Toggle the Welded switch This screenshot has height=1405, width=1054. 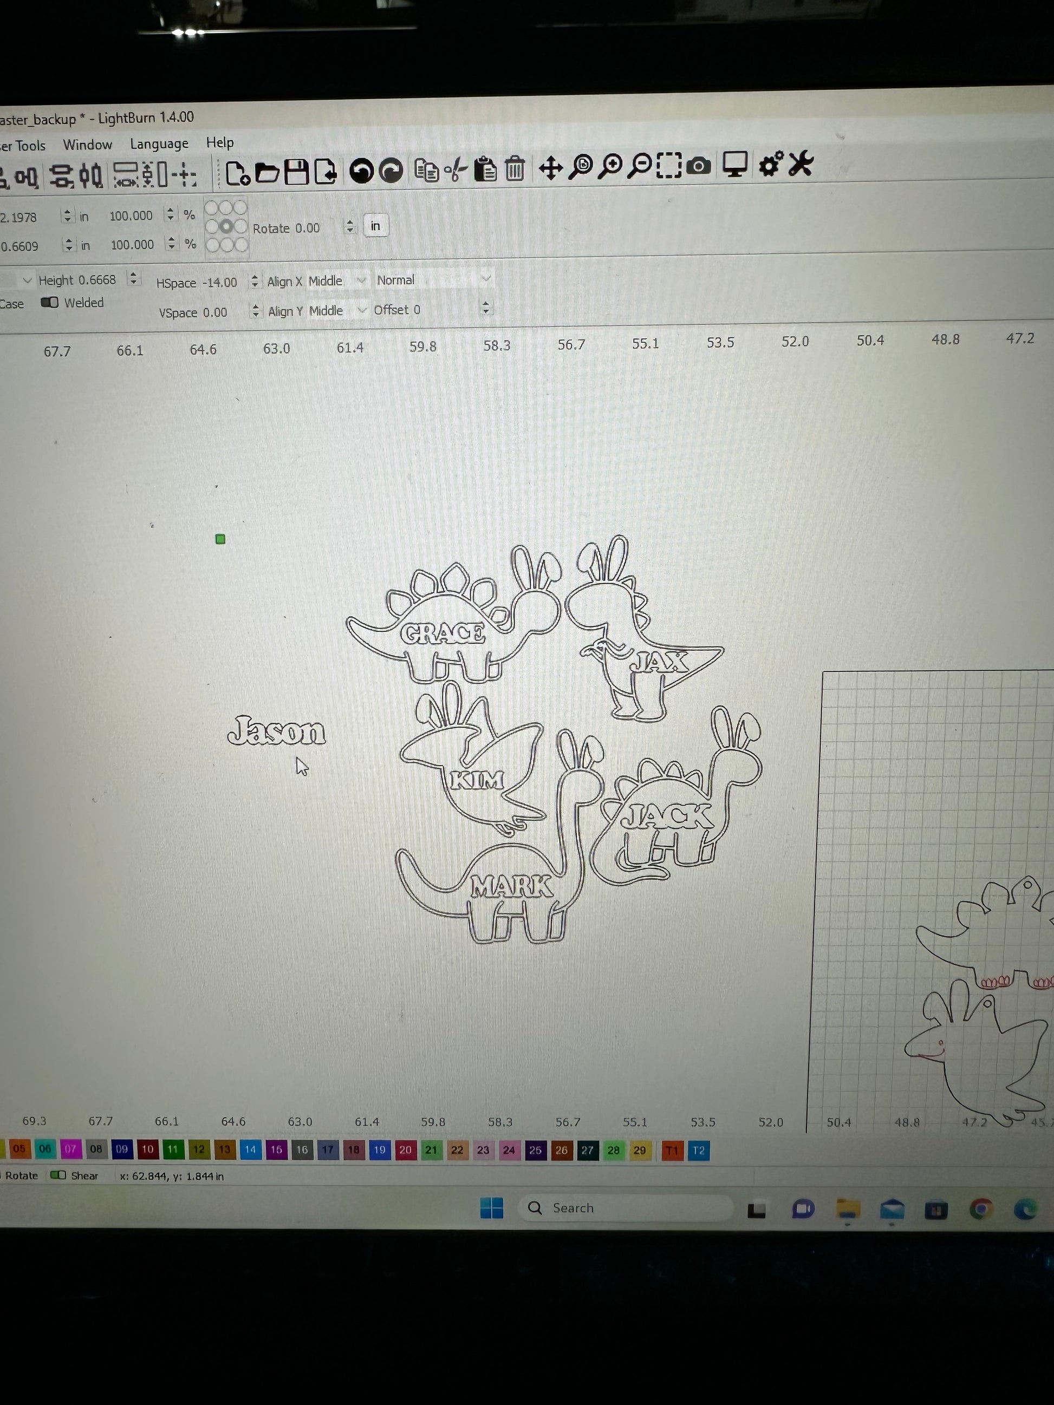tap(49, 302)
